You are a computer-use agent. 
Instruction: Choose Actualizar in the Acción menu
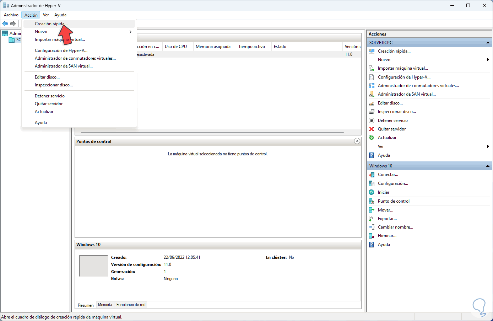point(79,112)
